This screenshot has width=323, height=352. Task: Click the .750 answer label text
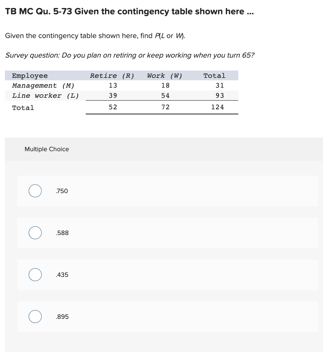point(61,191)
